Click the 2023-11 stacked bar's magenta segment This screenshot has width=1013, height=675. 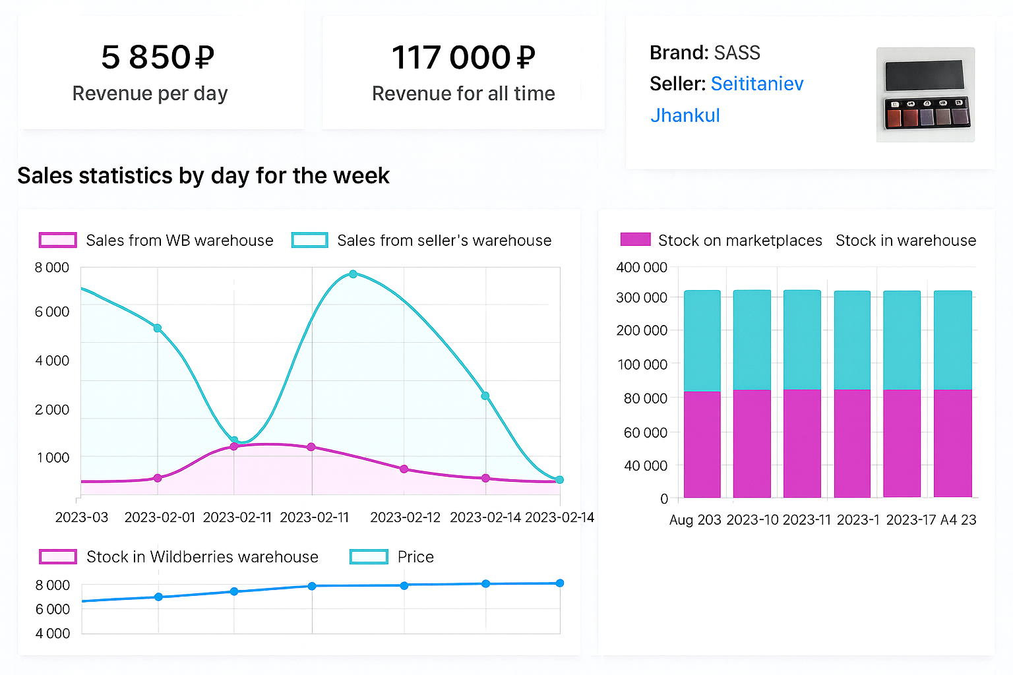[x=802, y=445]
